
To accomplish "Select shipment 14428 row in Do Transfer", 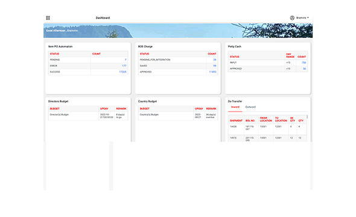I will (267, 128).
